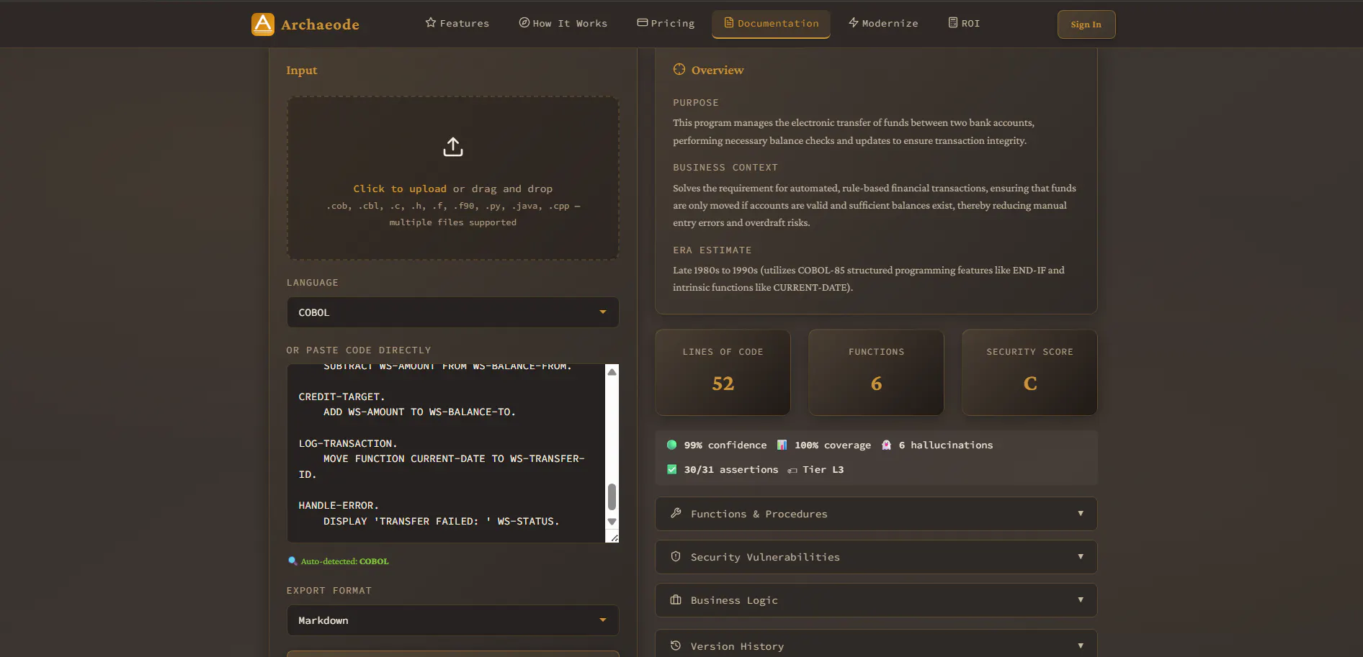Click the '100% coverage' text

833,445
